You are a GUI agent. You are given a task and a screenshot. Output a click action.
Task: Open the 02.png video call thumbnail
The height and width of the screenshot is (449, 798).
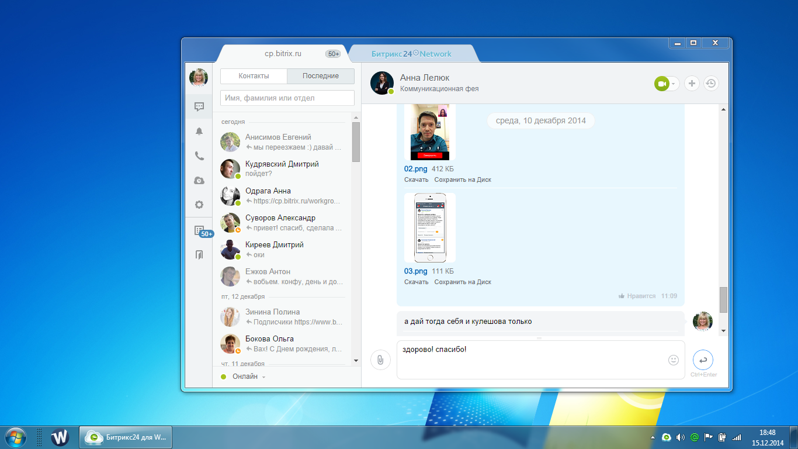click(x=430, y=133)
